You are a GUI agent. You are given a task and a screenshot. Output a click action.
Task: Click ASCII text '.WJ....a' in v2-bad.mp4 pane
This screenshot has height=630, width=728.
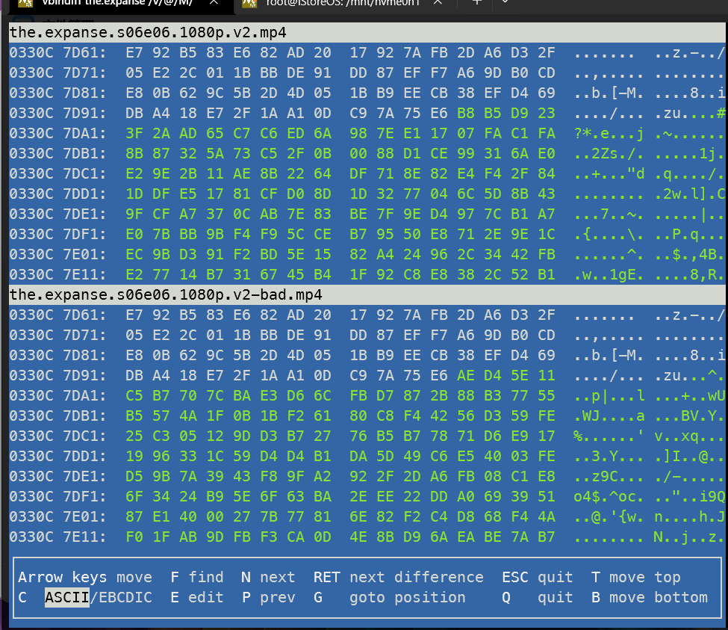(x=609, y=416)
